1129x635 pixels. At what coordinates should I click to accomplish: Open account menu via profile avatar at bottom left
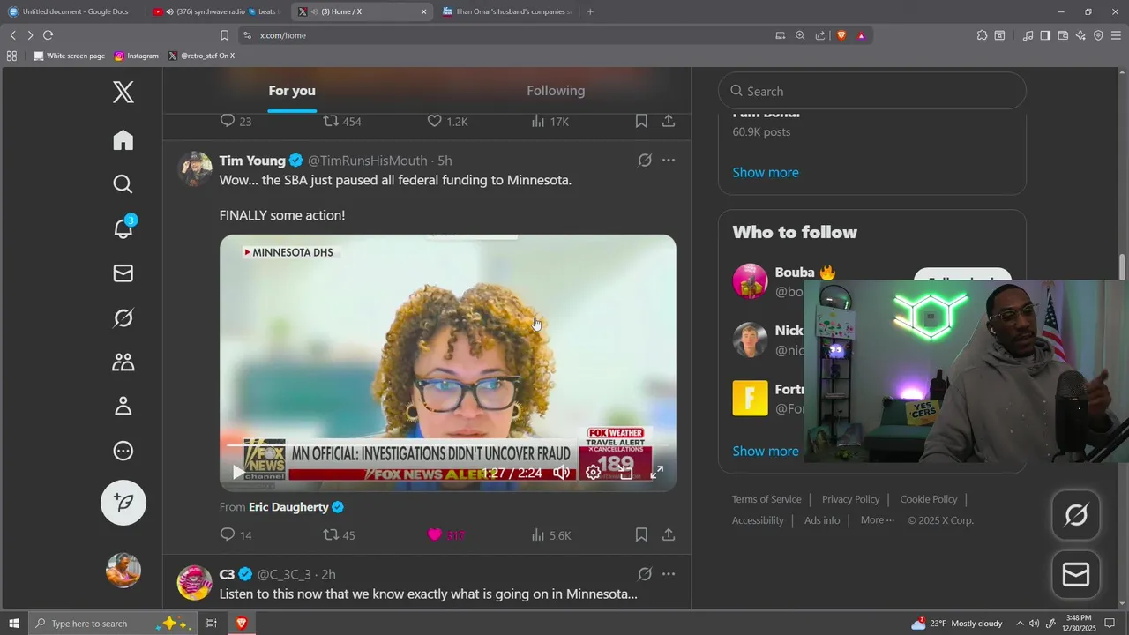tap(123, 571)
